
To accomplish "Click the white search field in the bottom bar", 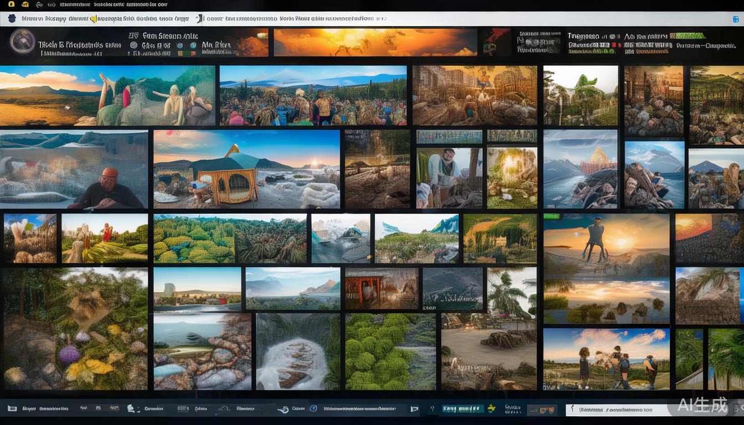I will click(x=614, y=410).
